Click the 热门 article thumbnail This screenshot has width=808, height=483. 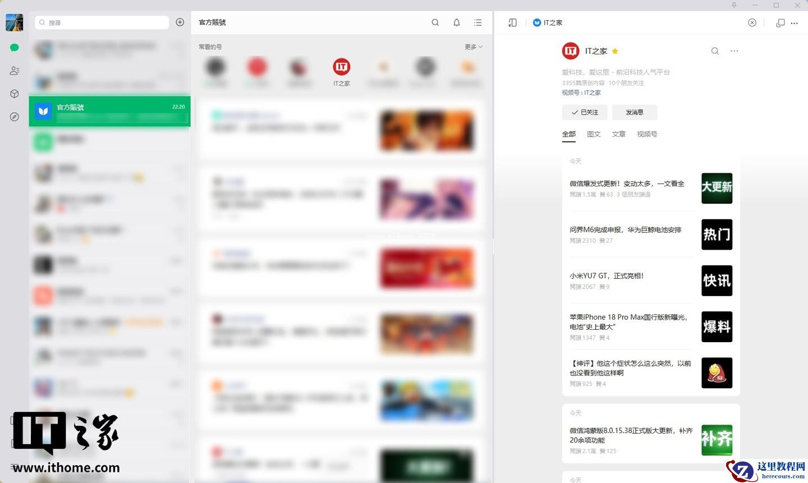coord(717,234)
